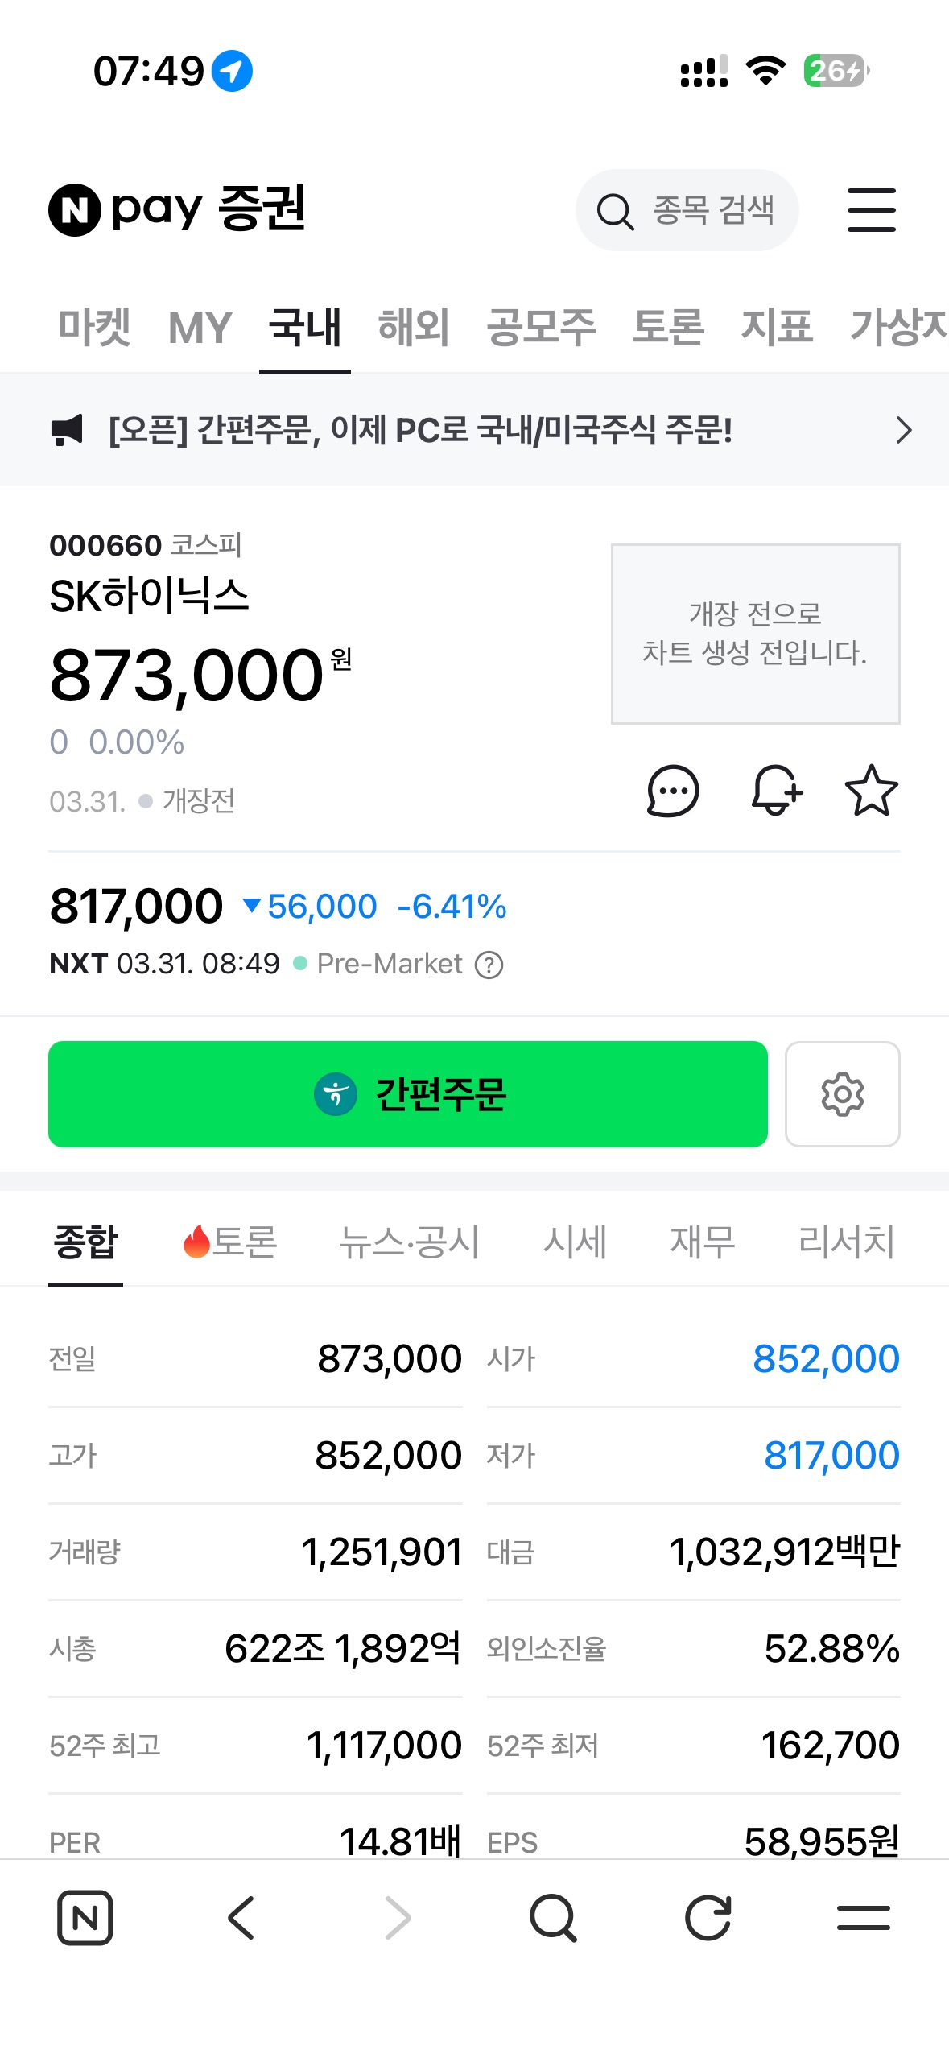
Task: Click the 종목 검색 search field
Action: (687, 210)
